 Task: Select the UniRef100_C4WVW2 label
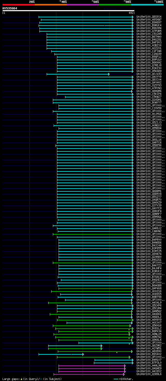click(x=149, y=231)
